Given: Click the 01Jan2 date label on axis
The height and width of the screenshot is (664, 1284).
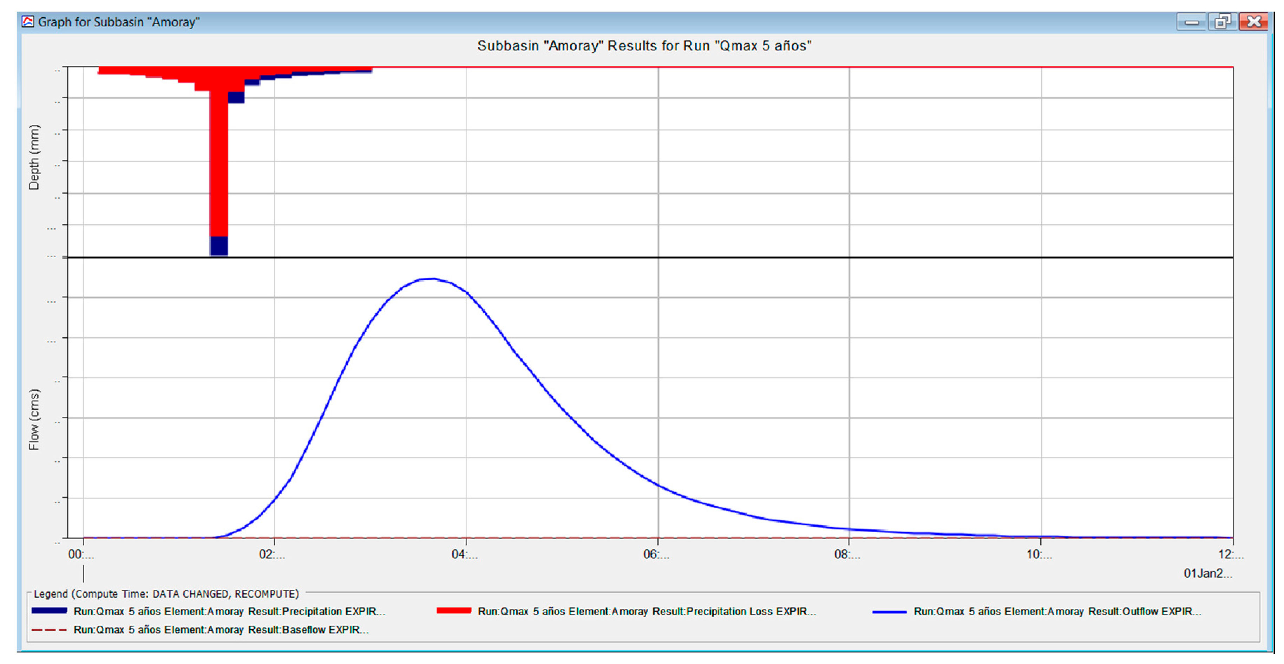Looking at the screenshot, I should pyautogui.click(x=1207, y=573).
